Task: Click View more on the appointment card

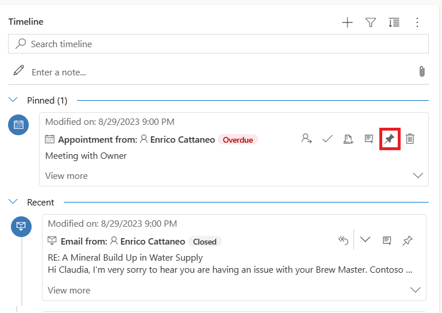Action: point(66,175)
